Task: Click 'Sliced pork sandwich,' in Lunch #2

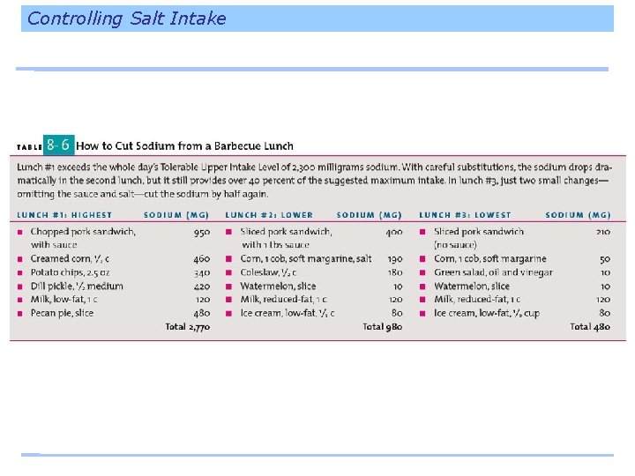Action: (x=286, y=232)
